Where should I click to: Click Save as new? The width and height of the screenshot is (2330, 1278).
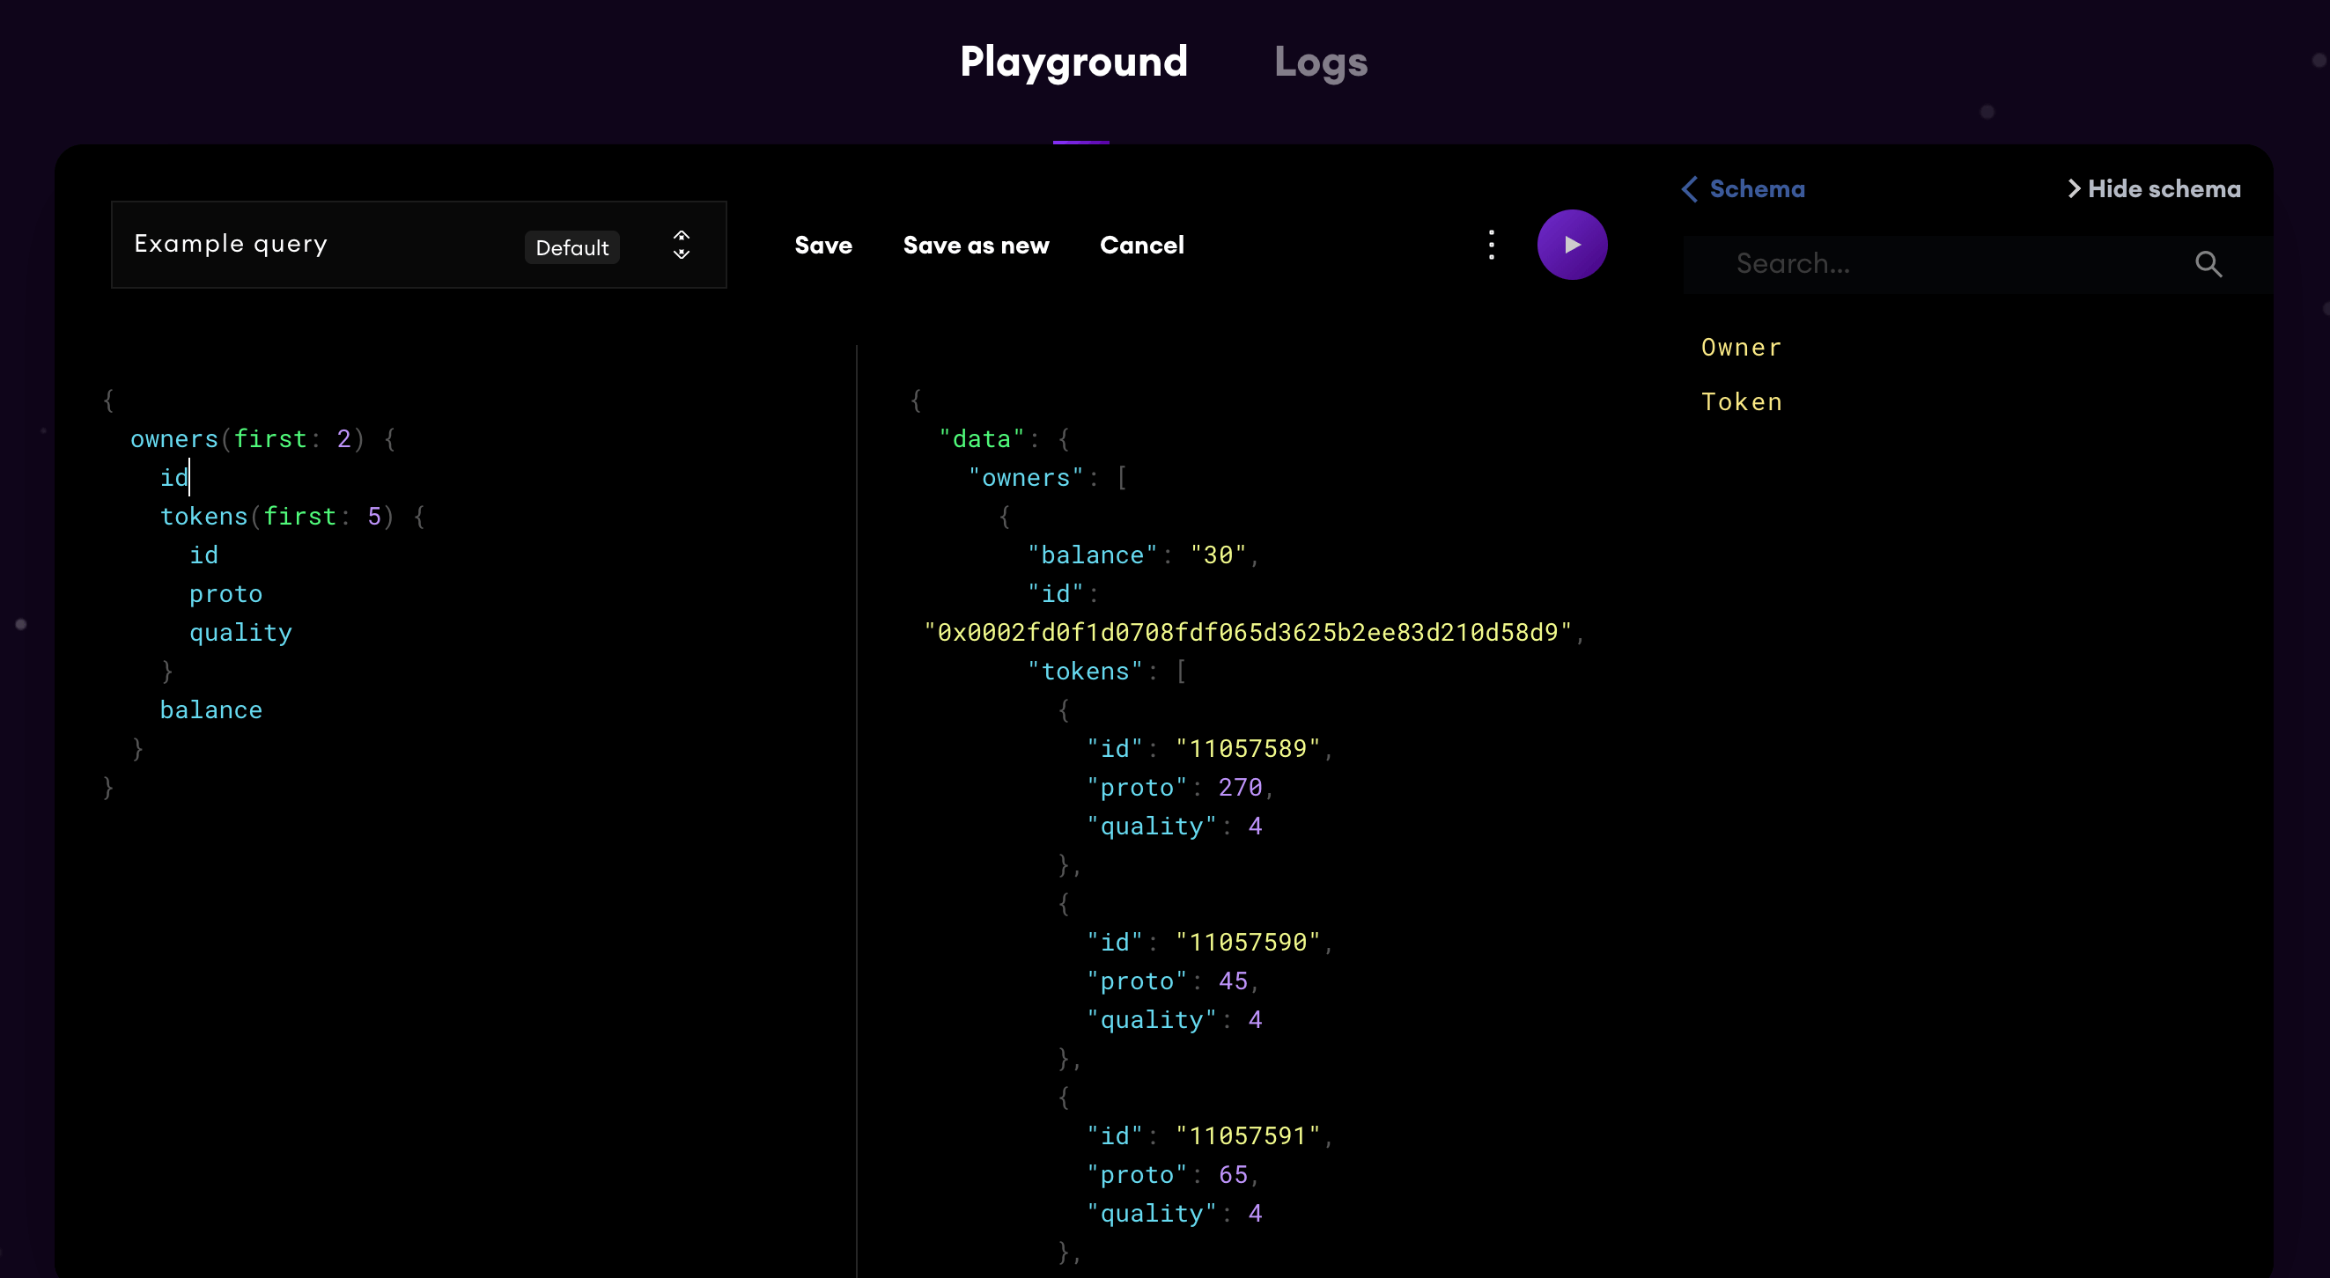tap(975, 245)
